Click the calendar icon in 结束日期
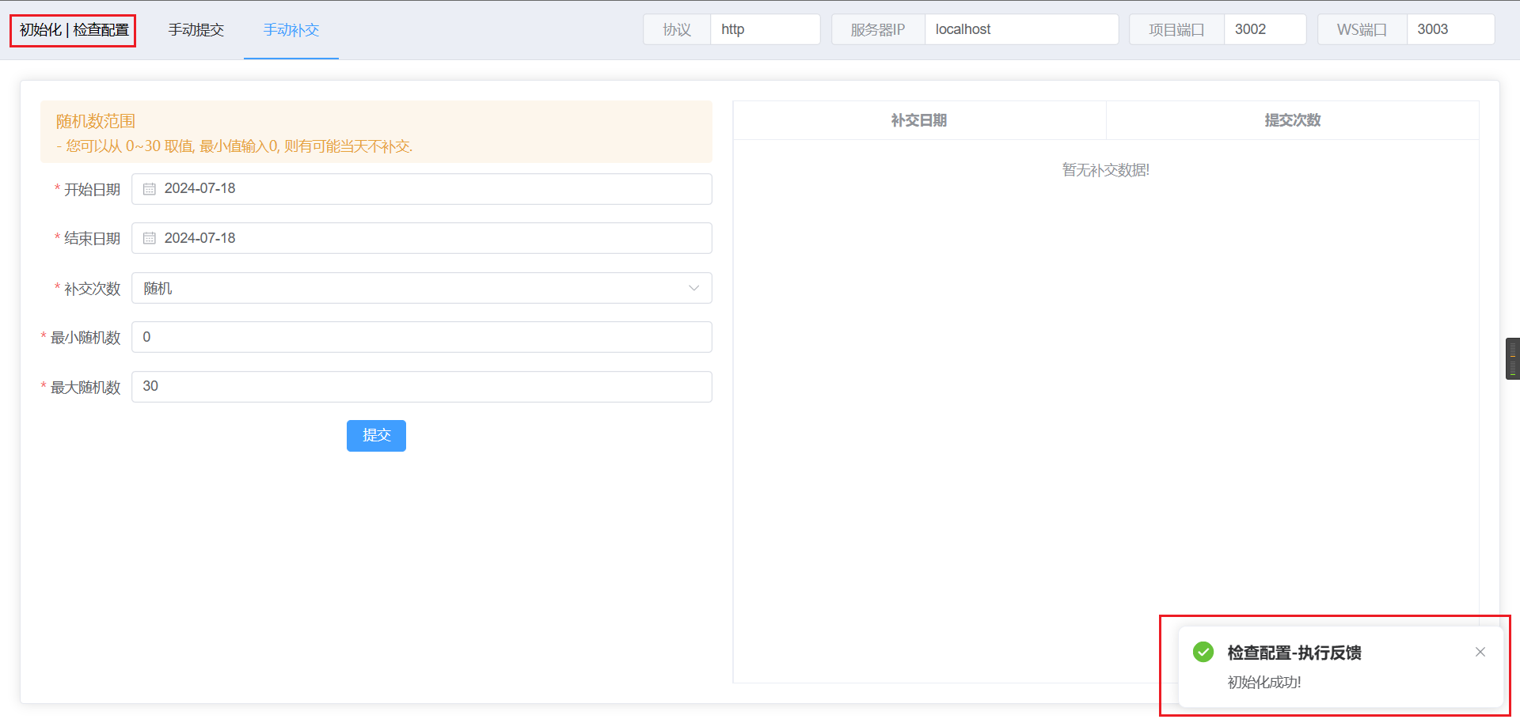1520x723 pixels. pyautogui.click(x=150, y=238)
